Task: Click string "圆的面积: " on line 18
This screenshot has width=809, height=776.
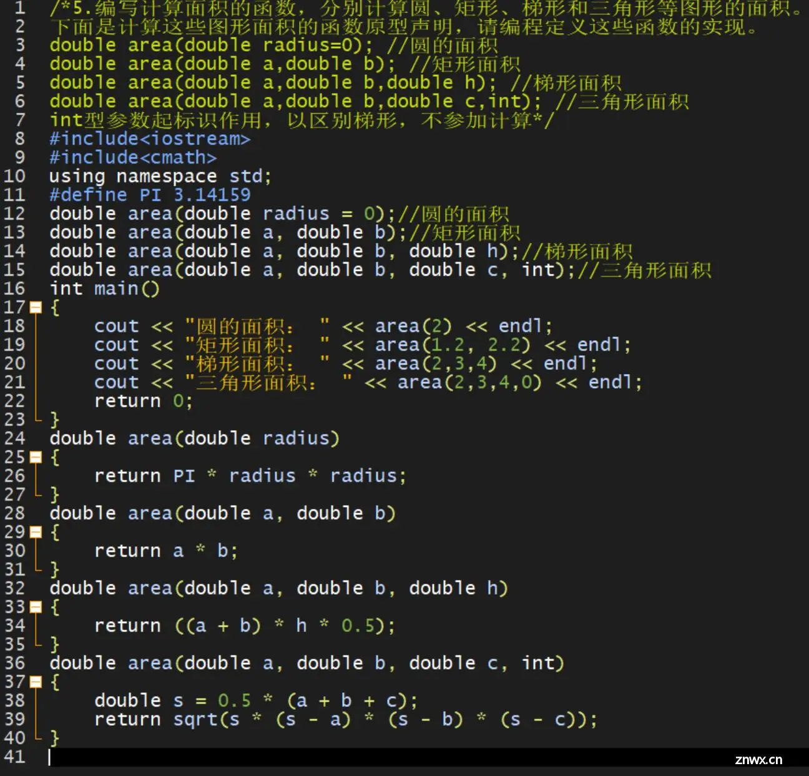Action: (x=257, y=326)
